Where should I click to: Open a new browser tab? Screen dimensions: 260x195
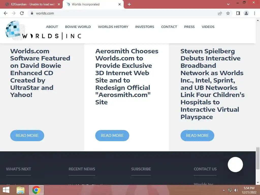tap(129, 4)
